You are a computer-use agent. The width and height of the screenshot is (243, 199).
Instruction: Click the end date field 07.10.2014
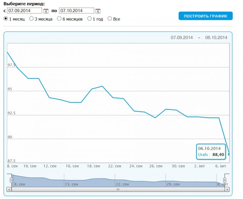(x=76, y=11)
